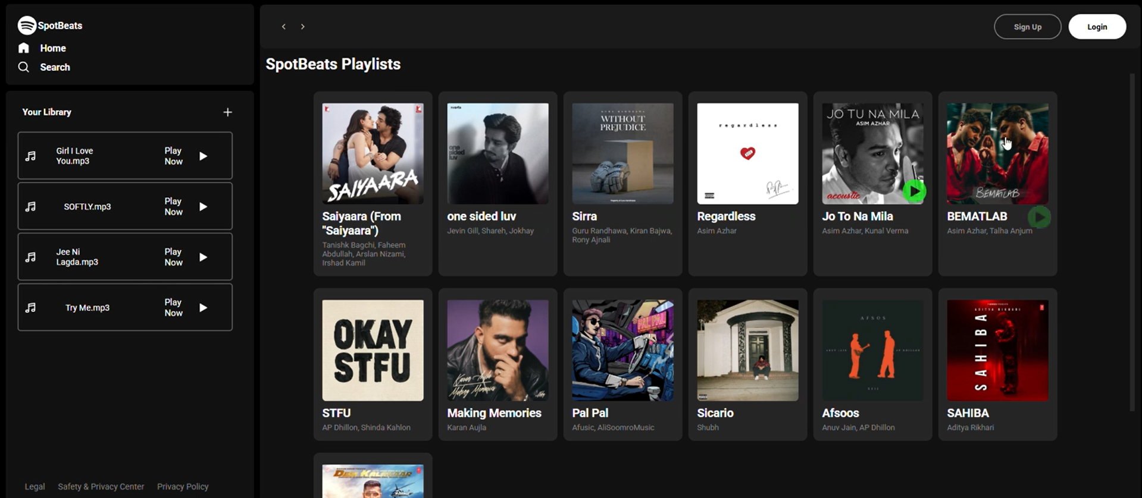
Task: Start Jee Ni Lagda.mp3 with play arrow
Action: 204,257
